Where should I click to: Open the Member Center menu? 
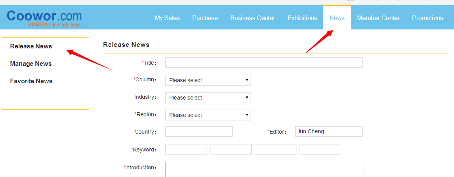tap(378, 18)
